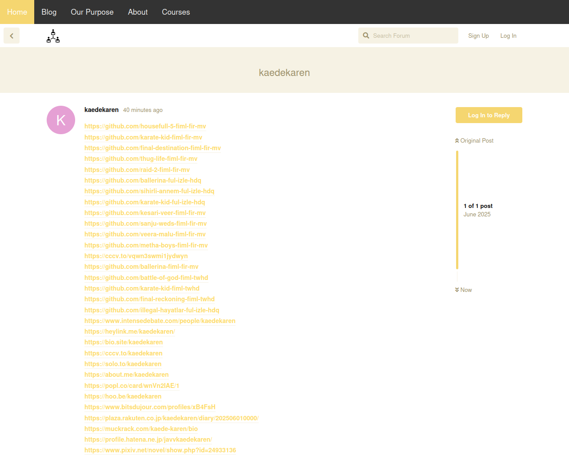Open the kesari-veer-fiml-fir-mv link
The image size is (569, 455).
[145, 213]
